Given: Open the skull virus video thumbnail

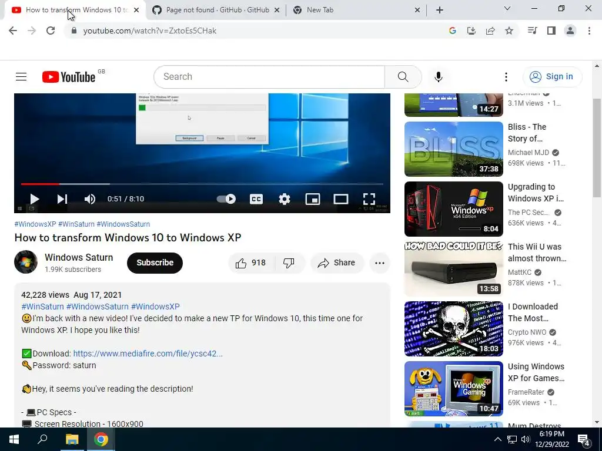Looking at the screenshot, I should pos(453,329).
